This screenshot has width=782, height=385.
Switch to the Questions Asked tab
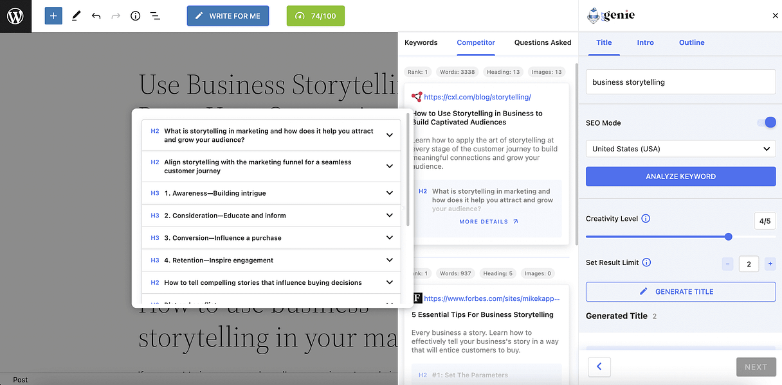click(542, 43)
